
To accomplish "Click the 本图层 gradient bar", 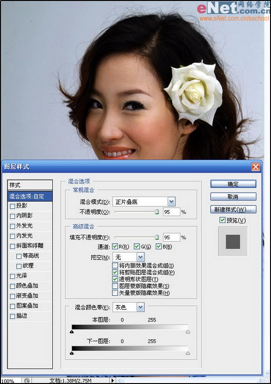I will pos(130,327).
